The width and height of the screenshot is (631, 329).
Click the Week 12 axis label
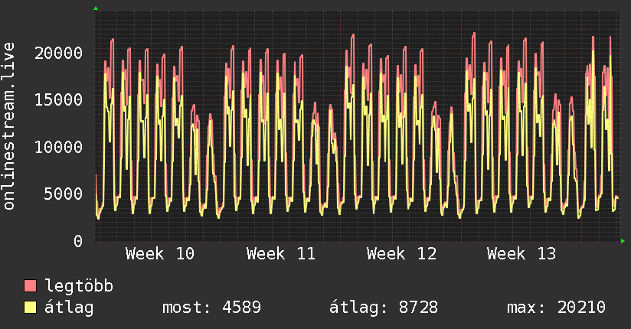(x=401, y=254)
